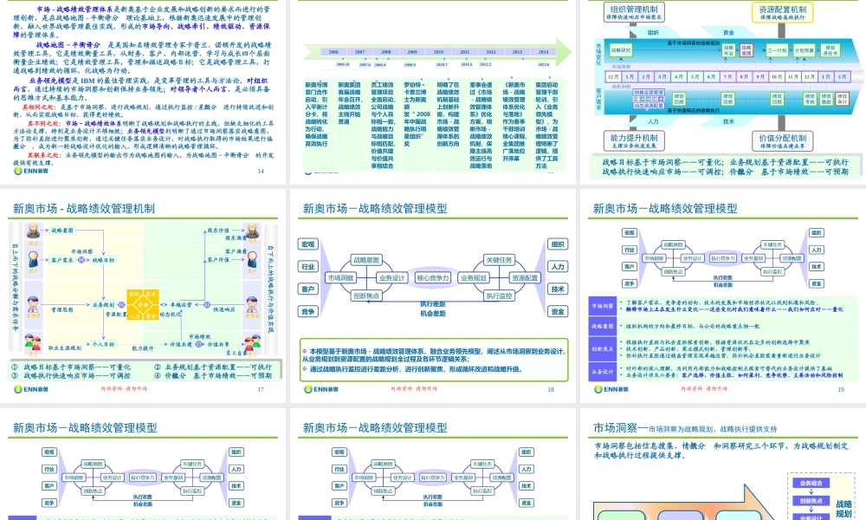
Task: Click the 竞争 box in slide 18
Action: pos(308,312)
